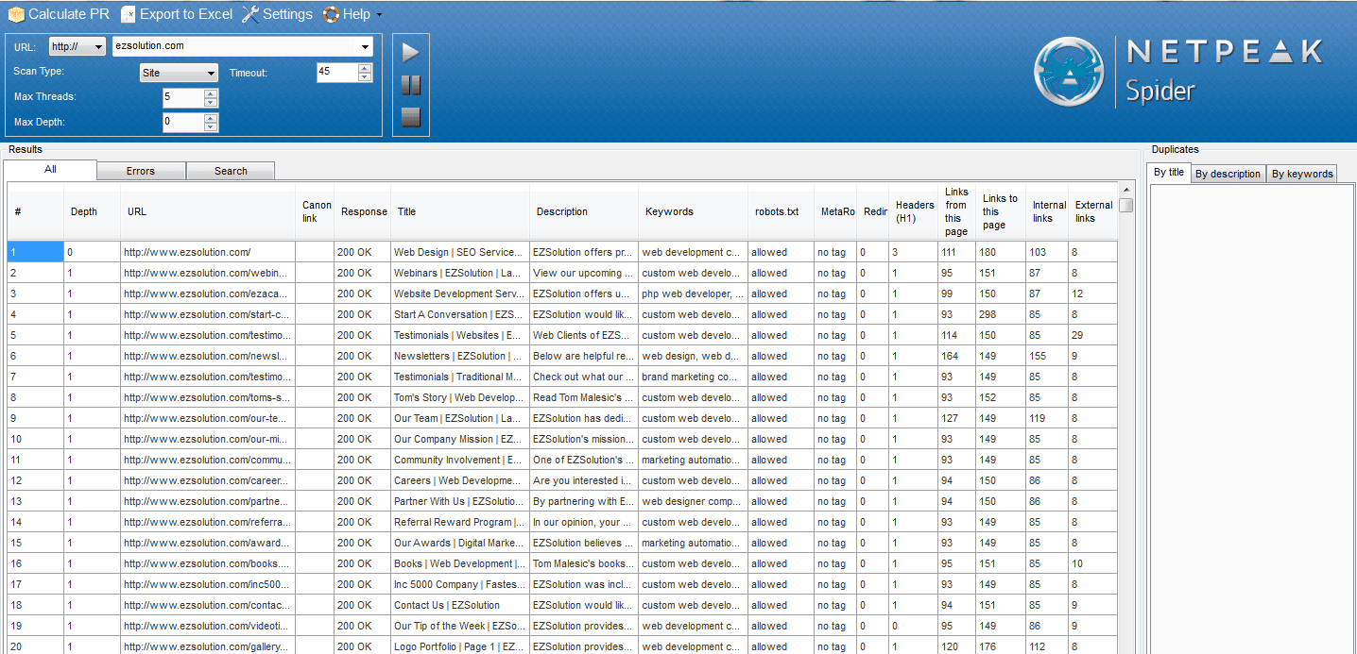Sort by the robots.txt column header

click(781, 211)
